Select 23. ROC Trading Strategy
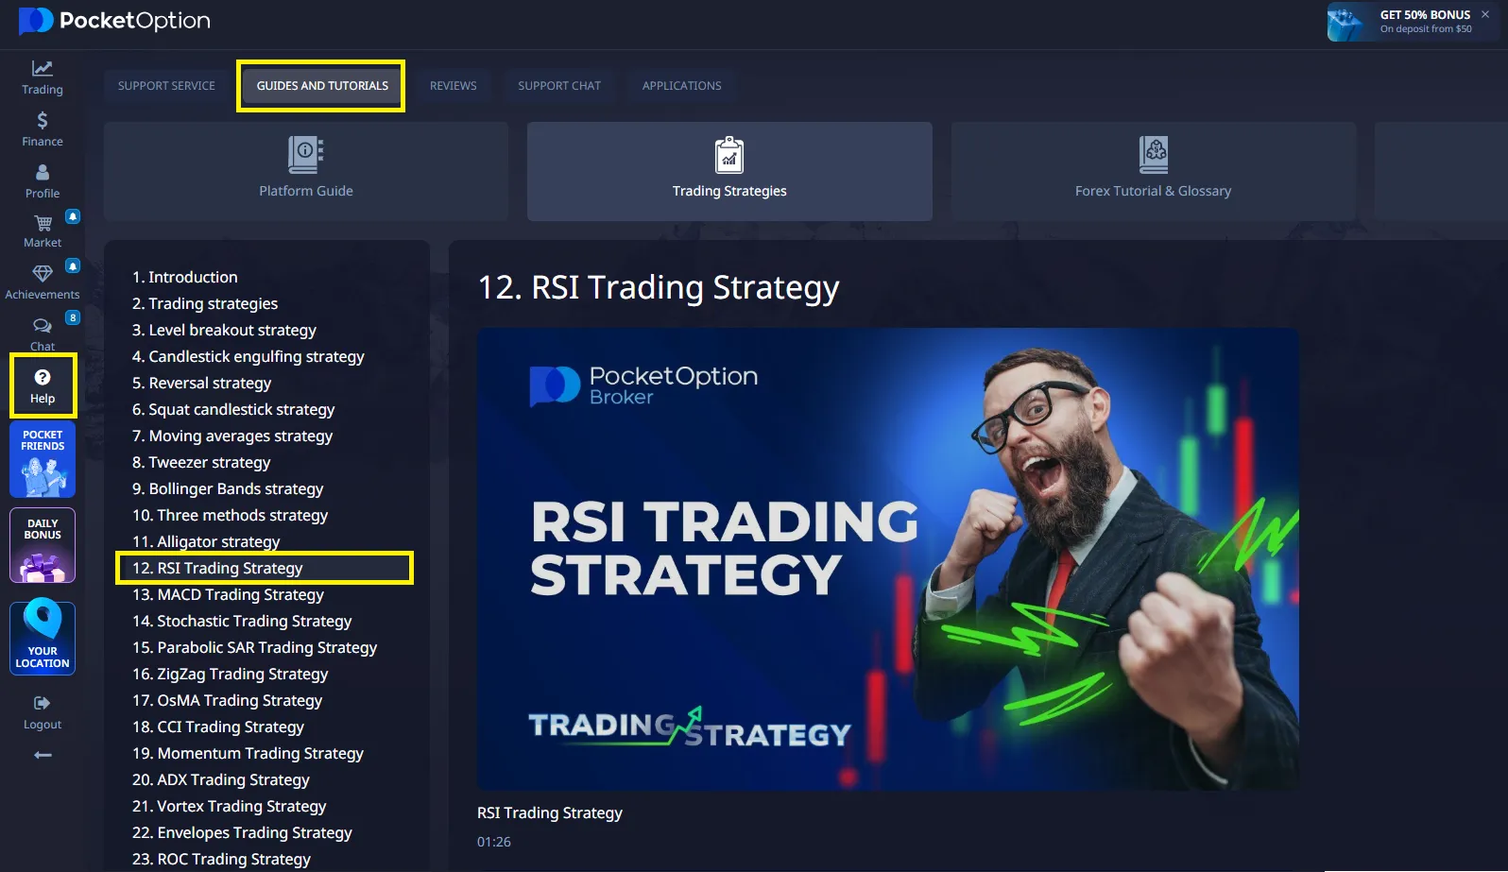Viewport: 1508px width, 872px height. point(222,859)
